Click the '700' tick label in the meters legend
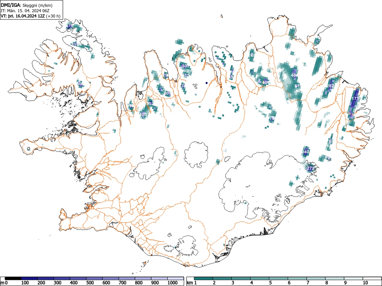 (x=123, y=283)
